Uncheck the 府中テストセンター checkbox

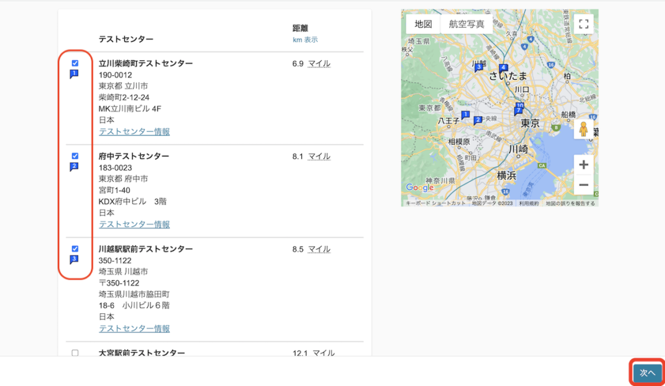coord(75,156)
